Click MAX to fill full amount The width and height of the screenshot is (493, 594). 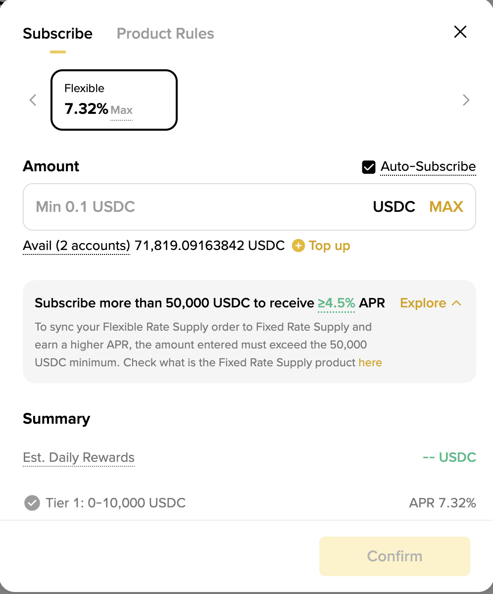pyautogui.click(x=446, y=206)
